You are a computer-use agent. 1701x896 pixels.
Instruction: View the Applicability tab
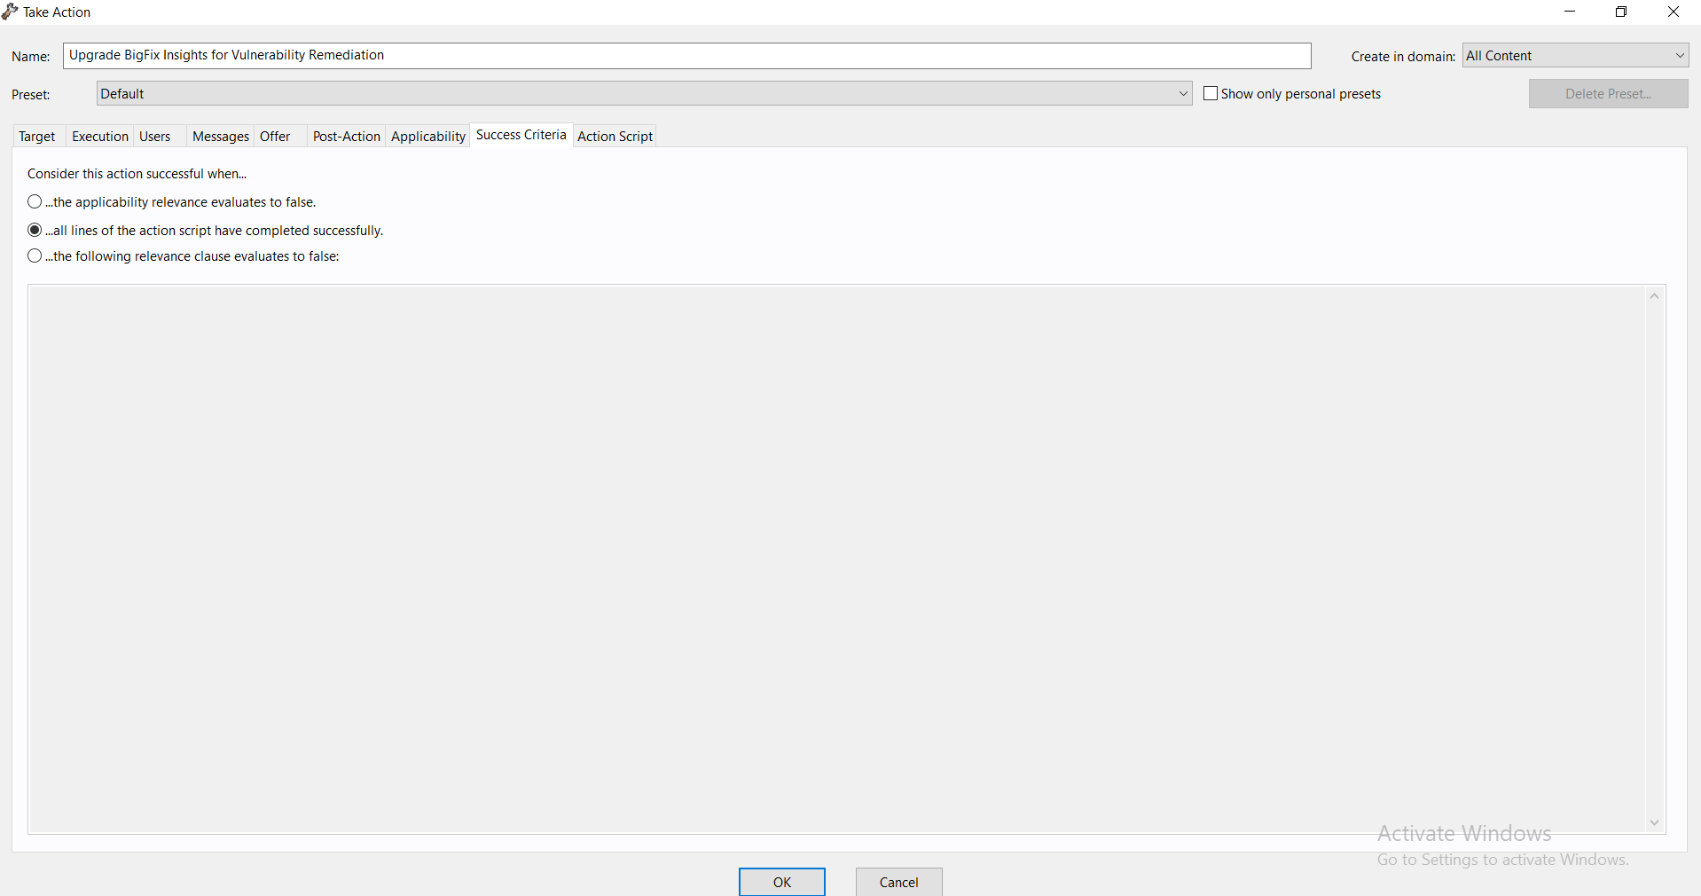point(428,137)
